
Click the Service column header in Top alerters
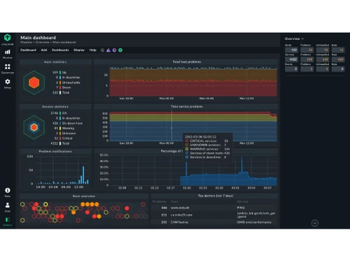click(242, 202)
